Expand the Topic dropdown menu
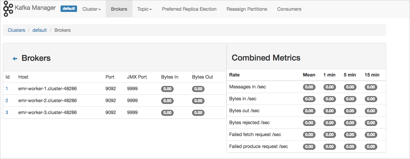410x159 pixels. click(x=144, y=9)
